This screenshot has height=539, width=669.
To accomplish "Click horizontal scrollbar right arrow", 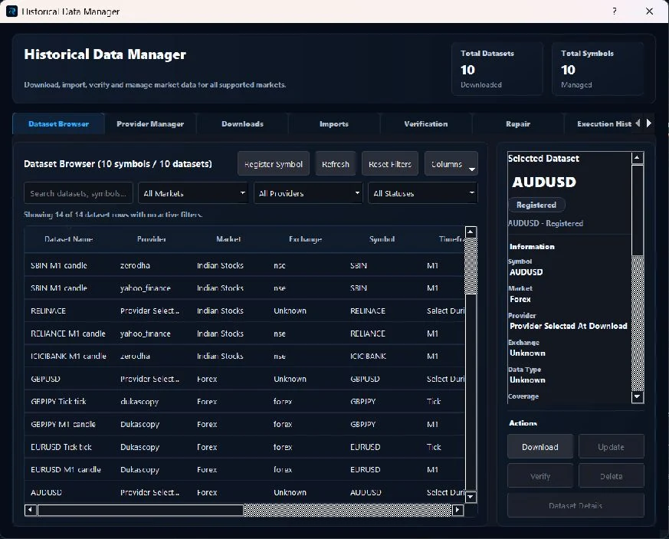I will click(457, 510).
